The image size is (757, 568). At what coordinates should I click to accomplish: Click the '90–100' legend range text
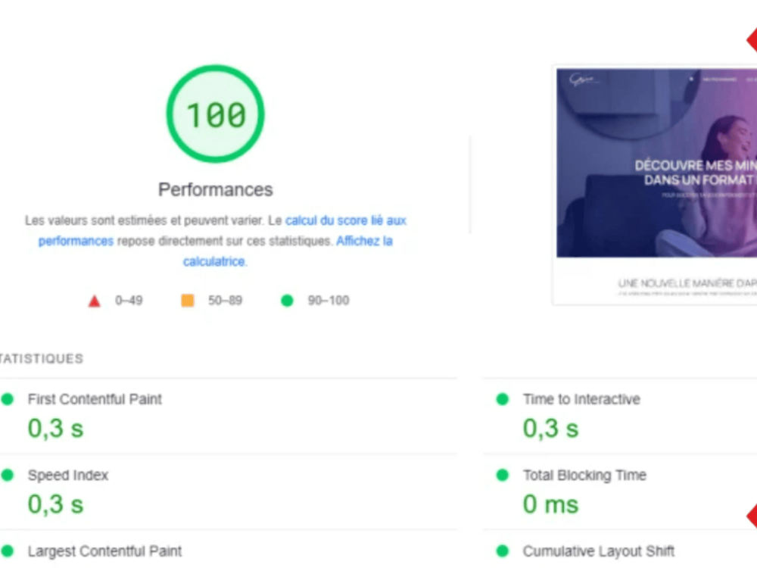[329, 301]
